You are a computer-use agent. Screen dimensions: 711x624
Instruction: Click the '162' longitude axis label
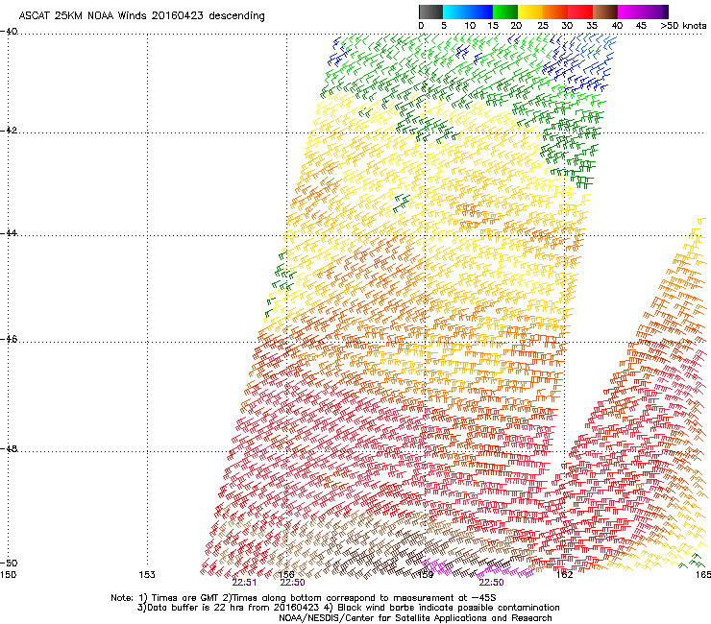point(564,575)
